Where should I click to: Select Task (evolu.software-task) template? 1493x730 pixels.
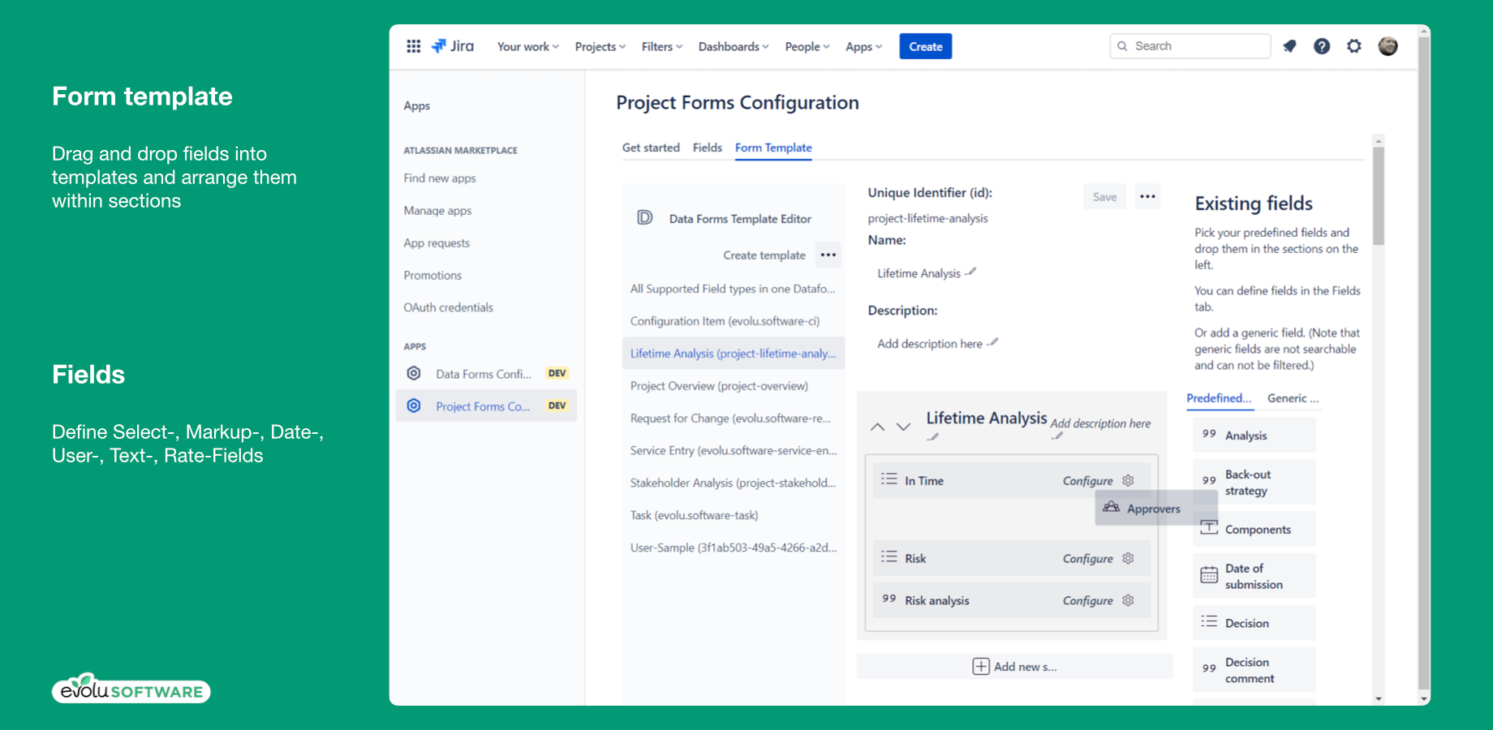734,515
